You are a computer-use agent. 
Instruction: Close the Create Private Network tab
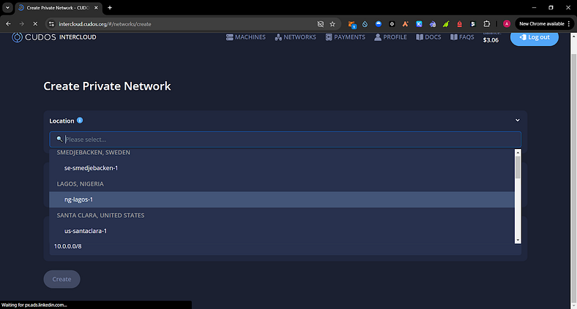pos(96,8)
